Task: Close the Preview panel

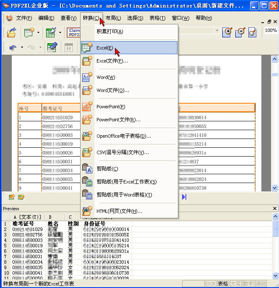Action: click(275, 209)
